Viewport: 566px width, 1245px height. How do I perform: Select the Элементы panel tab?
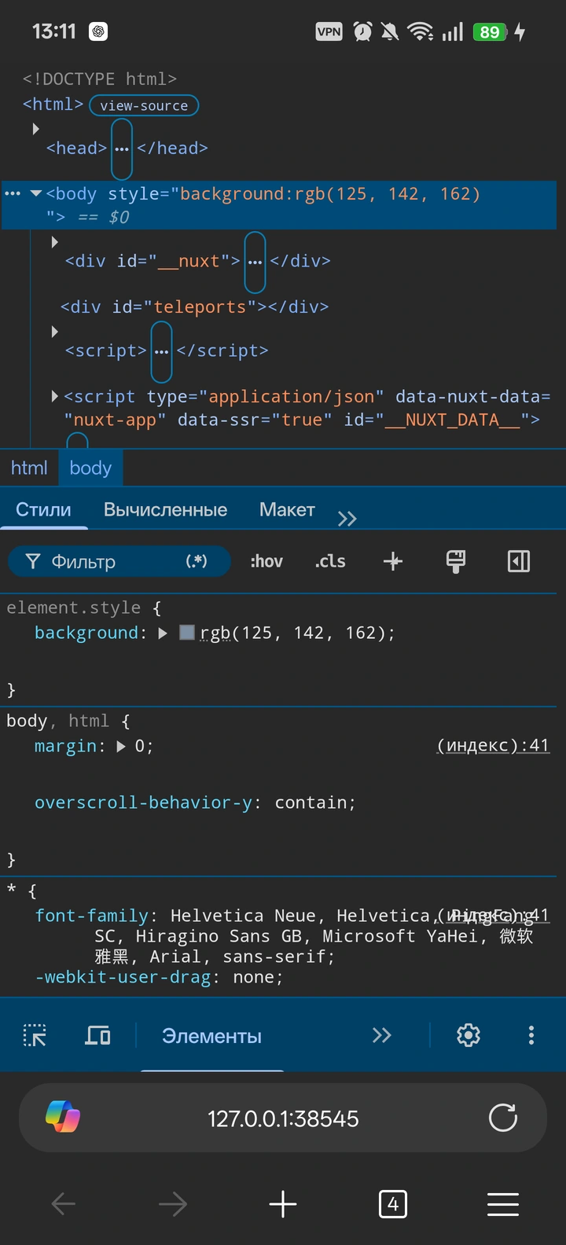pyautogui.click(x=211, y=1036)
